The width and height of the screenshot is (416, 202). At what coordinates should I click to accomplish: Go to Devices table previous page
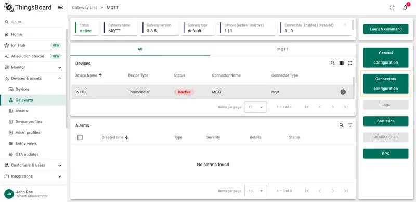(x=320, y=107)
